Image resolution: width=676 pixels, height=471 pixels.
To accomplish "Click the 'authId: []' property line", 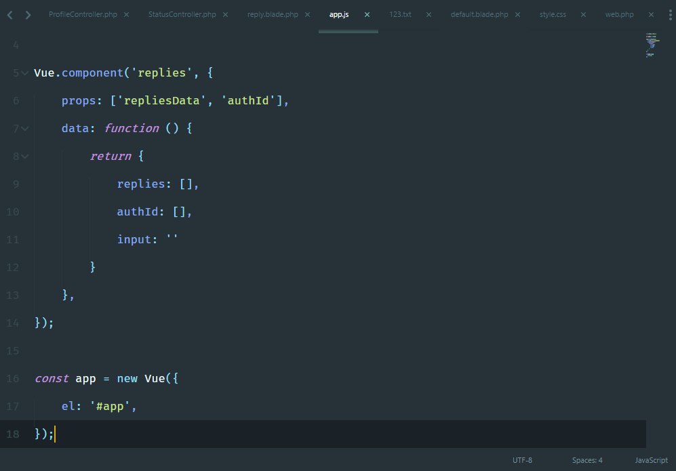I will coord(154,211).
